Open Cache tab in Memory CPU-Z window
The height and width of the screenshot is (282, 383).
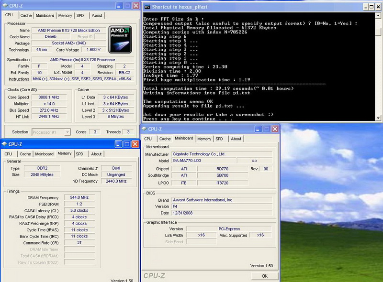click(25, 154)
